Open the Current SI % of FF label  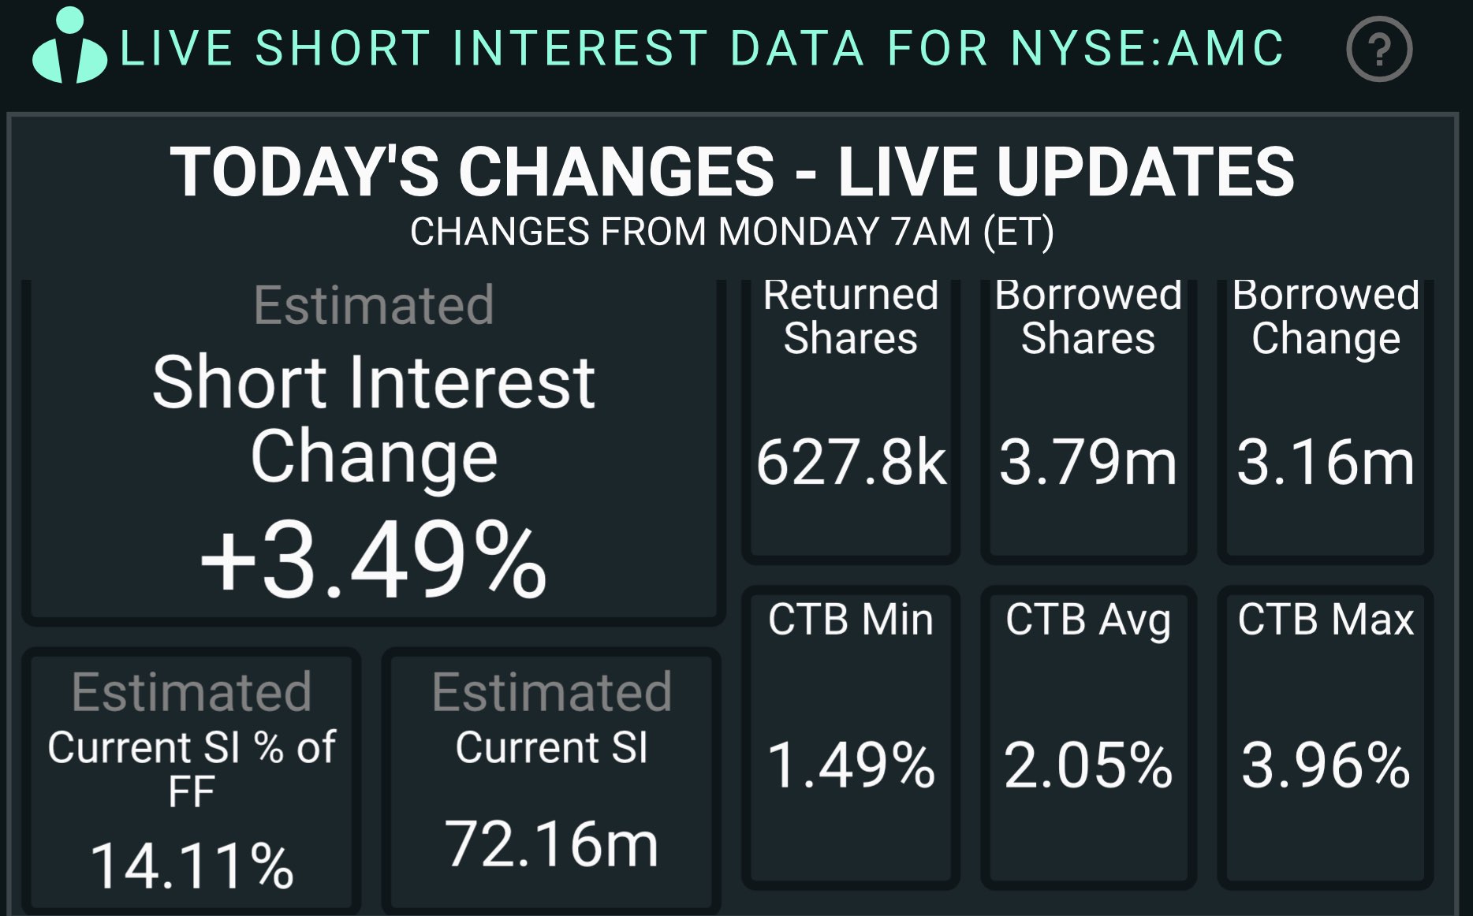click(192, 767)
